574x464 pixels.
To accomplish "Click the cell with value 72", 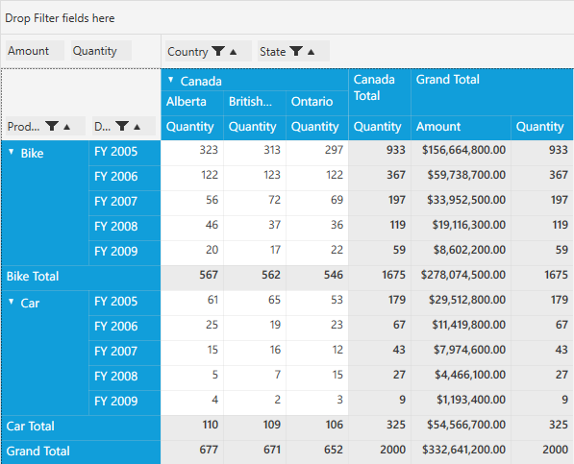I will pyautogui.click(x=255, y=202).
